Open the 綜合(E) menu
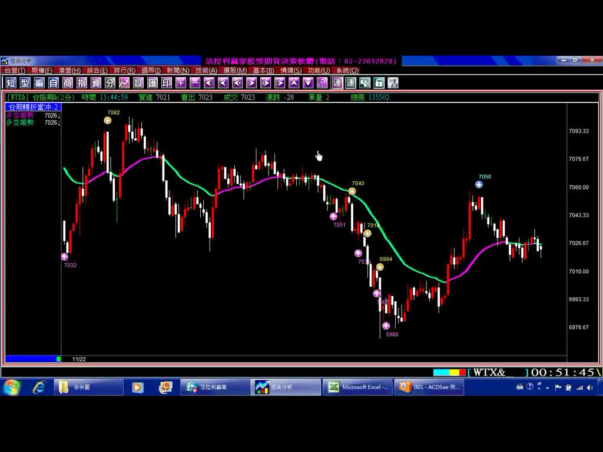Image resolution: width=603 pixels, height=452 pixels. tap(97, 71)
